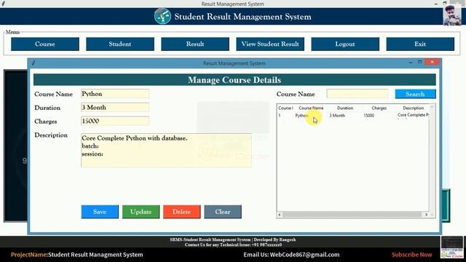Focus the Charges field

pos(115,122)
